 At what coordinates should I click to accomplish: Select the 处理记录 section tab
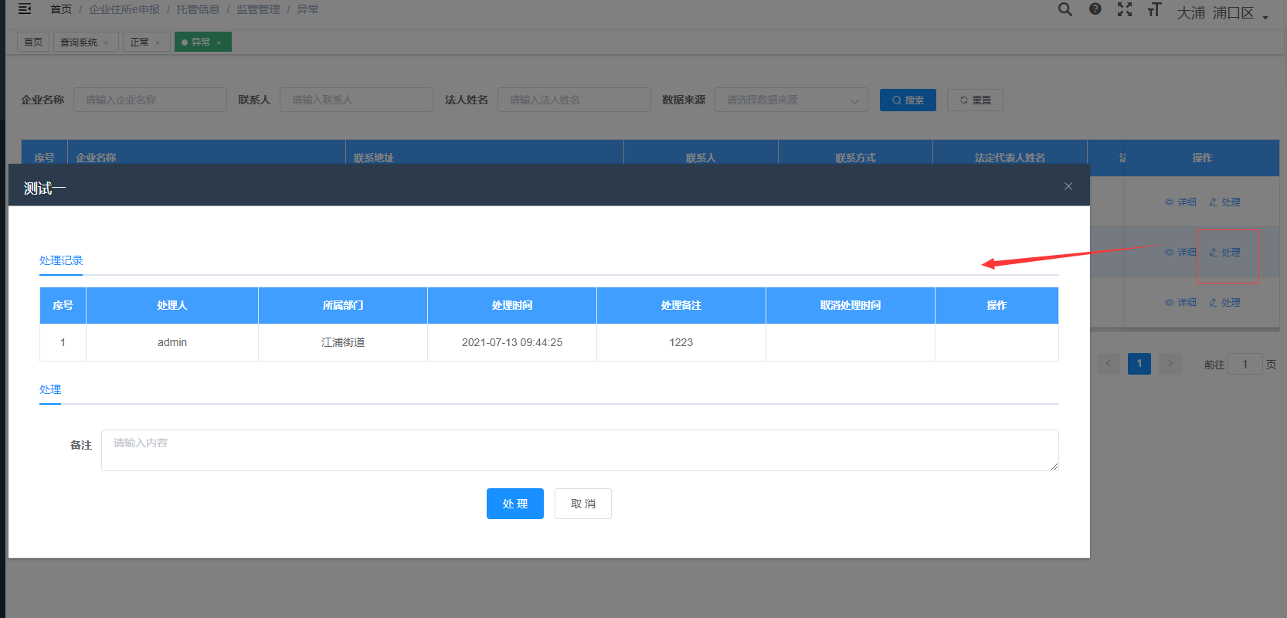coord(61,260)
